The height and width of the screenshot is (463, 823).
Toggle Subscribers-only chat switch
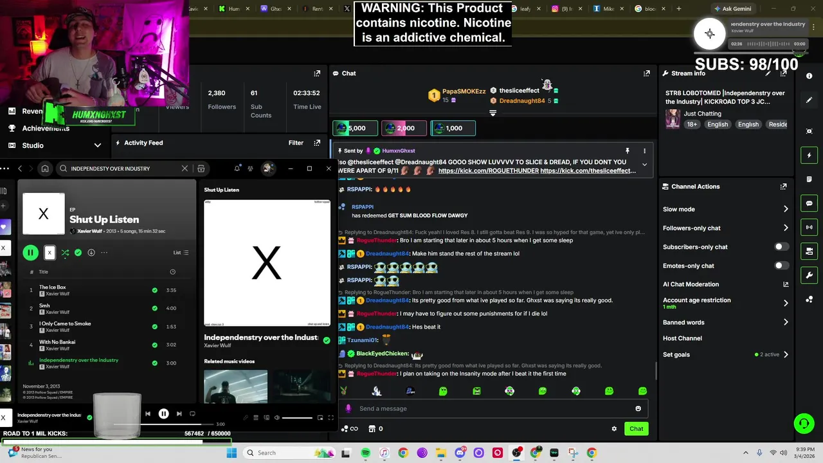[x=781, y=247]
